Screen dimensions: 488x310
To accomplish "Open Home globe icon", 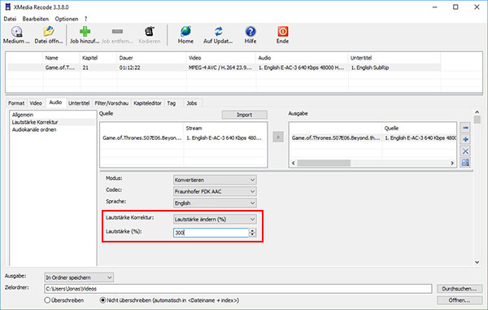I will [x=185, y=32].
